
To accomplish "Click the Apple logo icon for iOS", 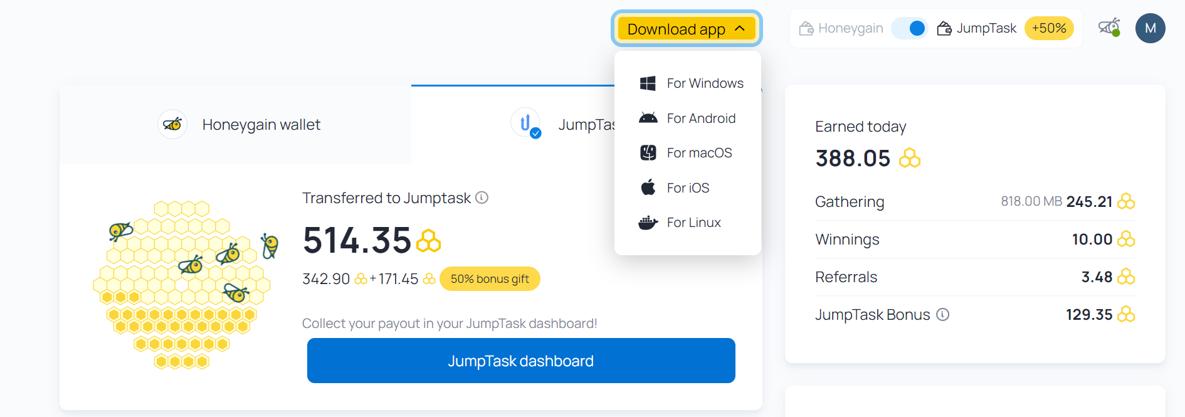I will [648, 187].
